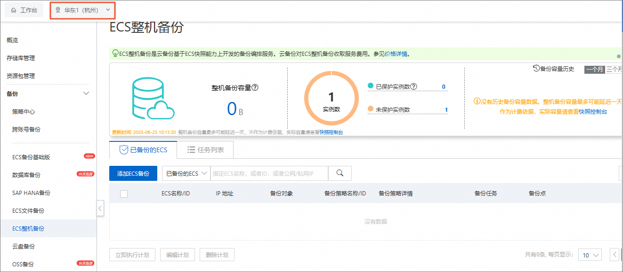Click the ECS名称/ID column header
This screenshot has width=623, height=272.
(x=176, y=194)
